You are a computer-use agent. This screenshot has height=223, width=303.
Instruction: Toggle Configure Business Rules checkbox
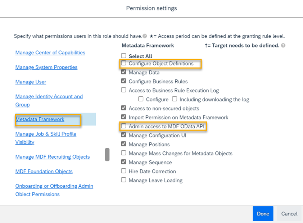pos(123,81)
